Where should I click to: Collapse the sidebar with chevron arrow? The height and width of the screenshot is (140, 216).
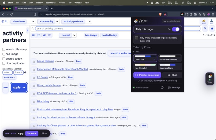point(27,30)
